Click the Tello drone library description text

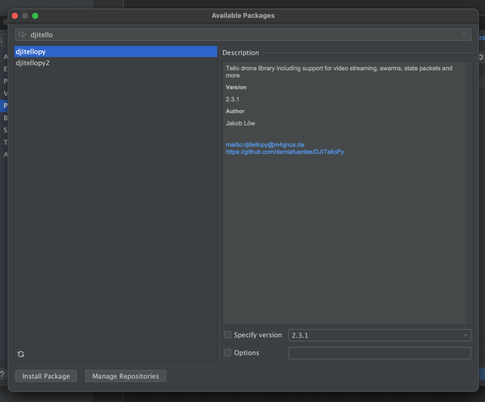339,72
